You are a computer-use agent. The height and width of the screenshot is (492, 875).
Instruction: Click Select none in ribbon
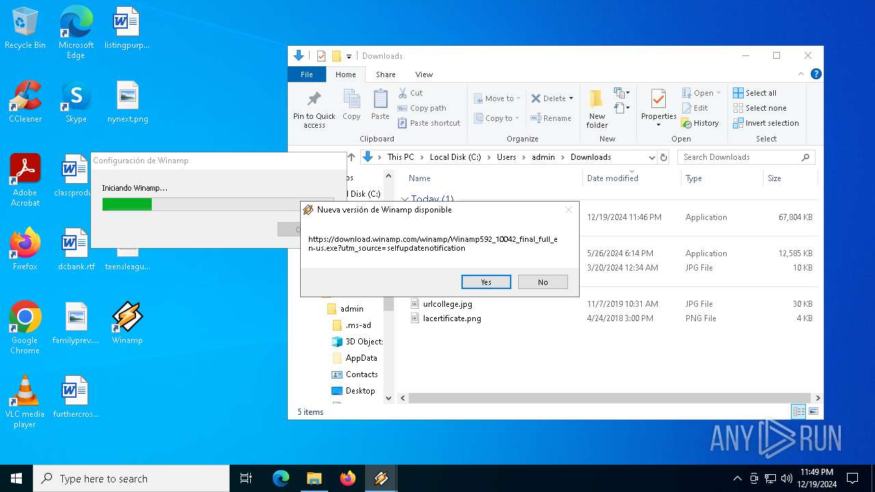[x=759, y=108]
